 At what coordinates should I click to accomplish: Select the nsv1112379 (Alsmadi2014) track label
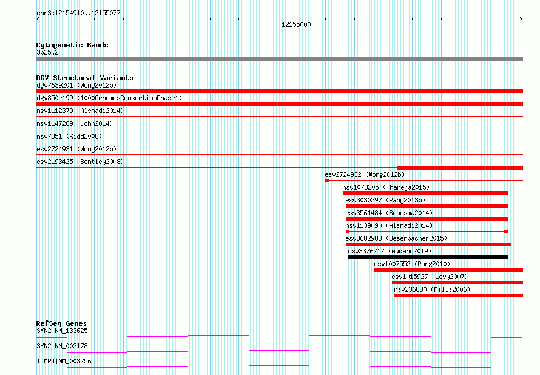coord(80,111)
